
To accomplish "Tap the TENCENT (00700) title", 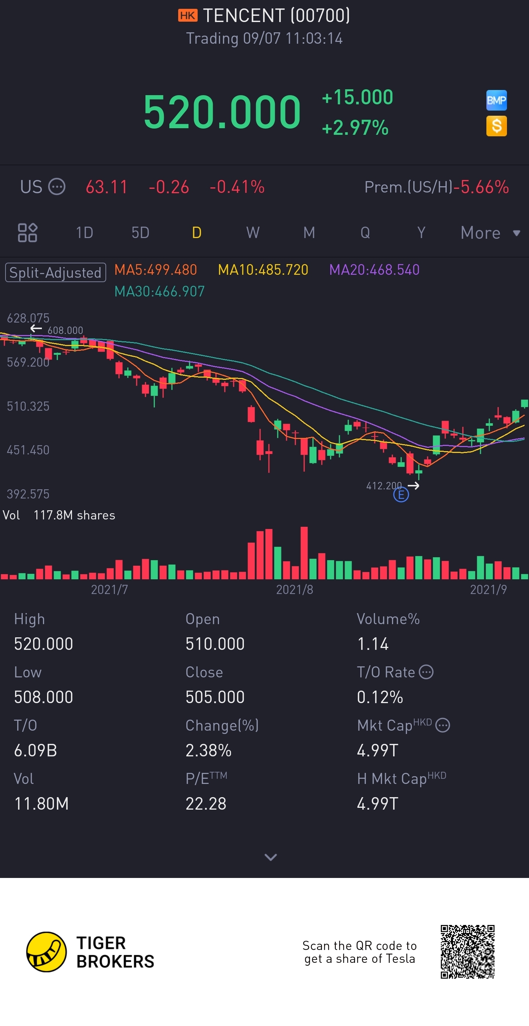I will tap(277, 15).
